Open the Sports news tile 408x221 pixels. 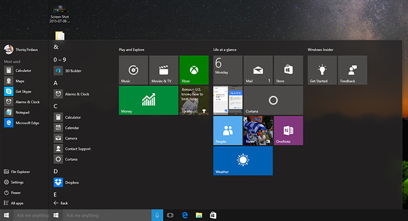[x=194, y=100]
